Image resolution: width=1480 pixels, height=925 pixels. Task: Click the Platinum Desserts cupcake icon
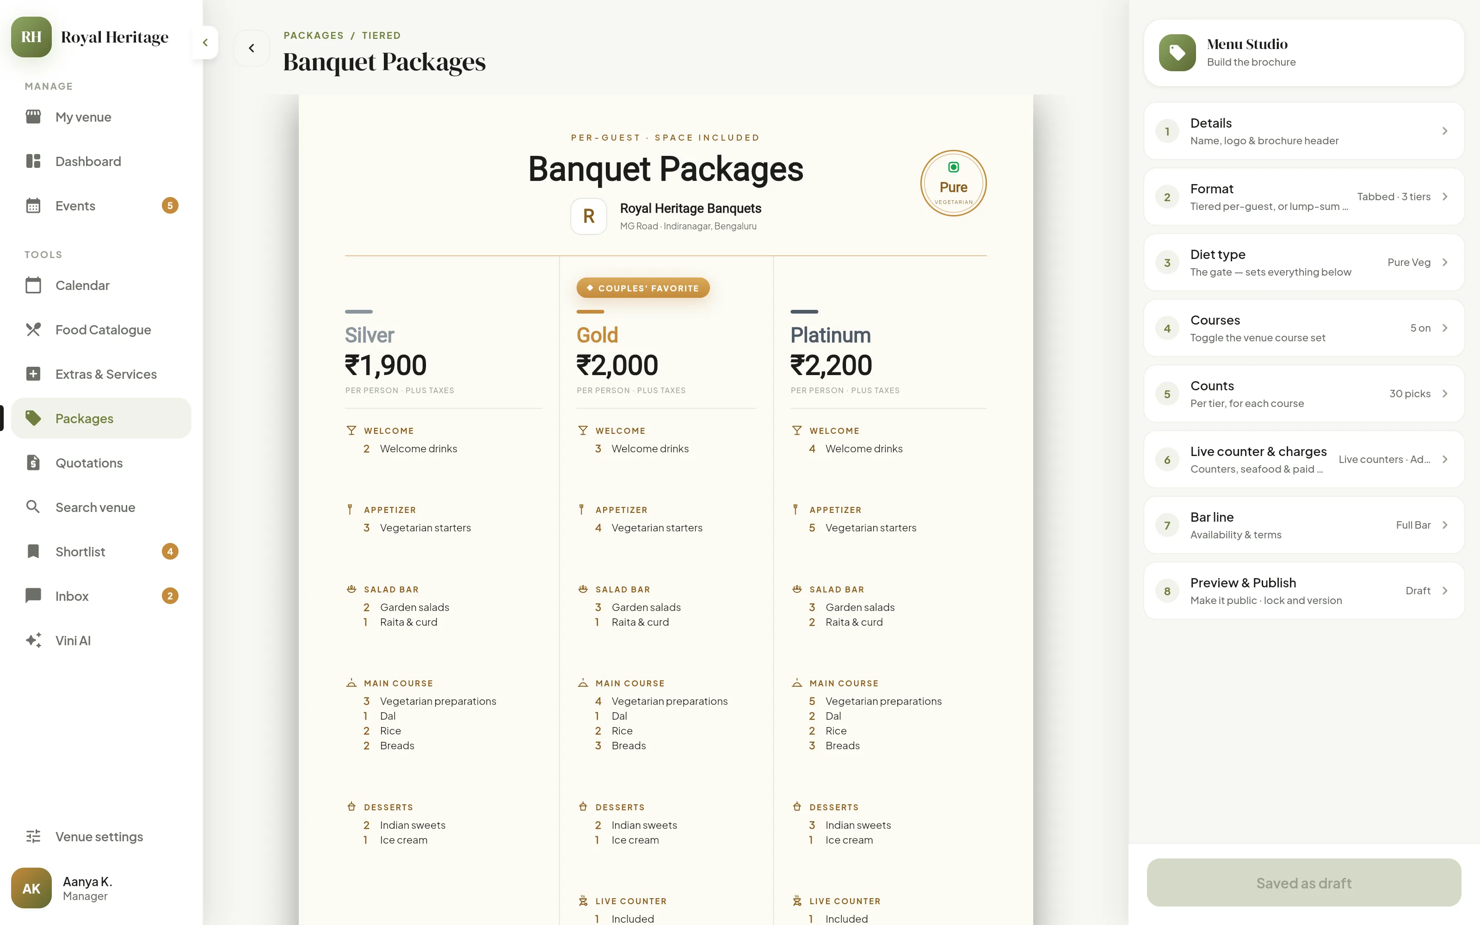(x=797, y=807)
